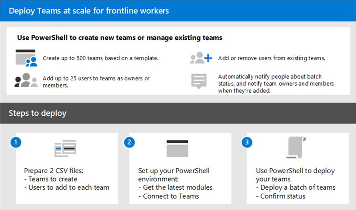Image resolution: width=356 pixels, height=210 pixels.
Task: Click the script scroll icon in step 3
Action: click(296, 147)
